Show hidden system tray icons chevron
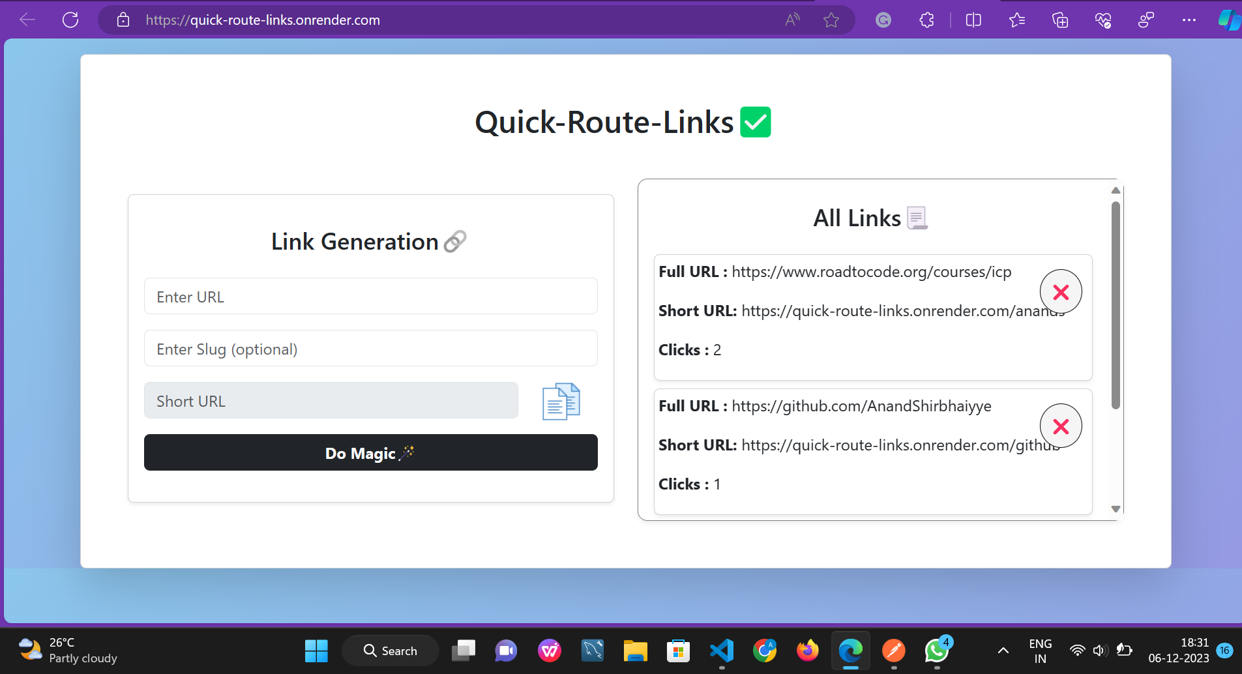The image size is (1242, 674). (x=1003, y=651)
